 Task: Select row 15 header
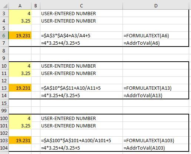click(4, 103)
